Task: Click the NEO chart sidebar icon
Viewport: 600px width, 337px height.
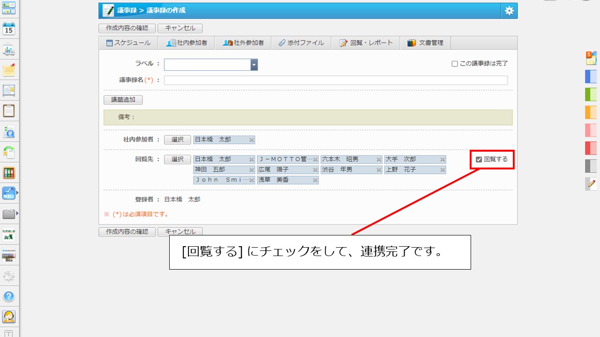Action: pos(9,193)
